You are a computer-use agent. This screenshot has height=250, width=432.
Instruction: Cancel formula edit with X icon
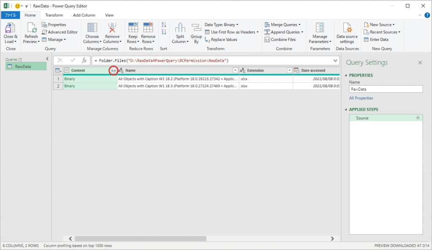coord(60,61)
